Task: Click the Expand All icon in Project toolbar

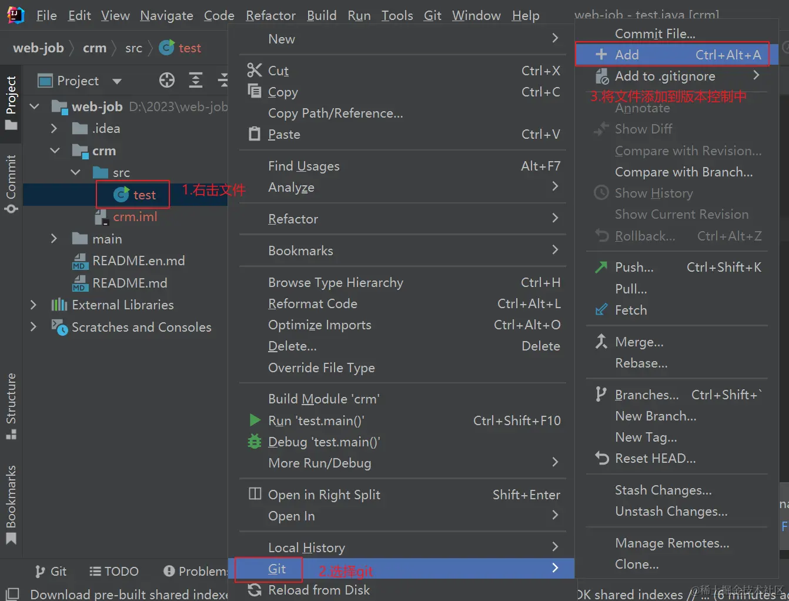Action: pyautogui.click(x=196, y=81)
